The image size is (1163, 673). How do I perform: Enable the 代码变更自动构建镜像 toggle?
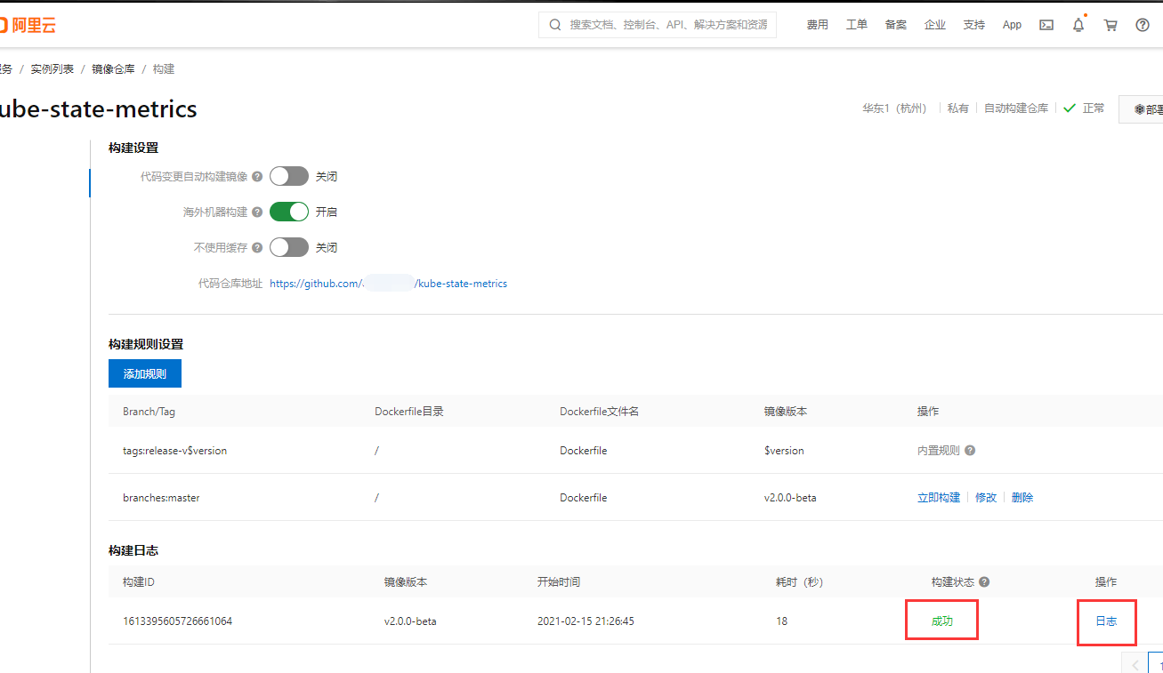(x=288, y=176)
